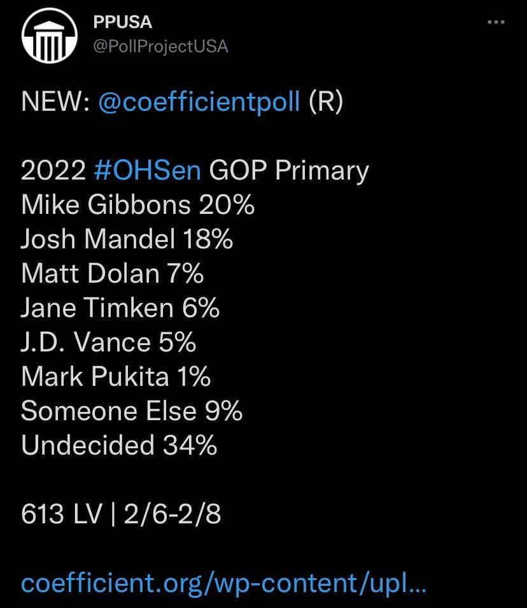This screenshot has height=608, width=527.
Task: Click the Mark Pukita 1% line
Action: click(x=116, y=376)
